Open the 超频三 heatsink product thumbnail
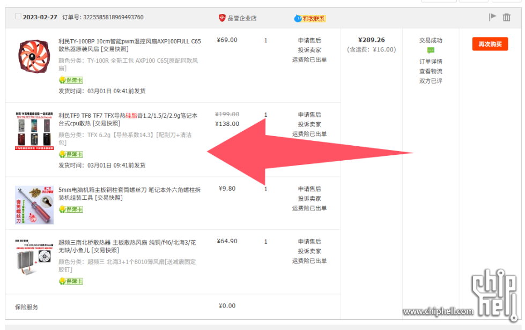This screenshot has height=330, width=525. (34, 258)
